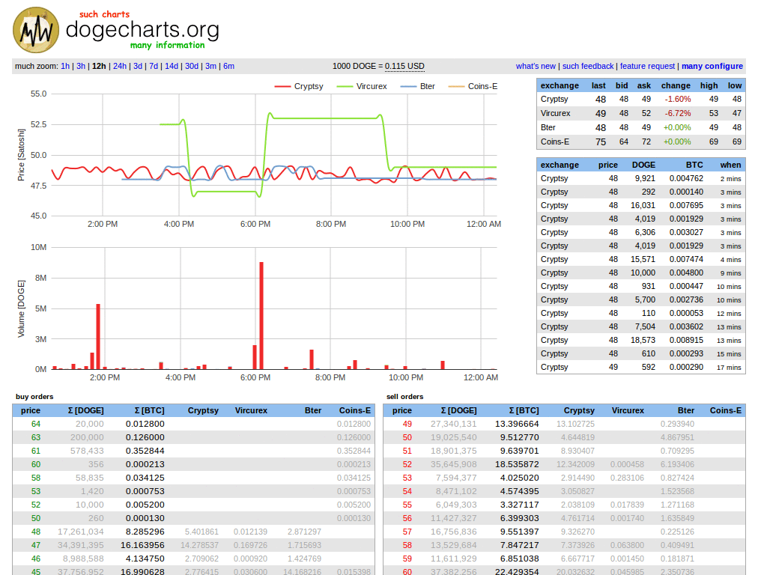Click the 17 mins trade timestamp
767x575 pixels.
tap(729, 368)
